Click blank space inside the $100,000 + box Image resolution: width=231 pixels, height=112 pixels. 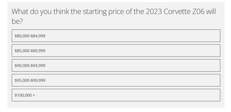coord(133,95)
